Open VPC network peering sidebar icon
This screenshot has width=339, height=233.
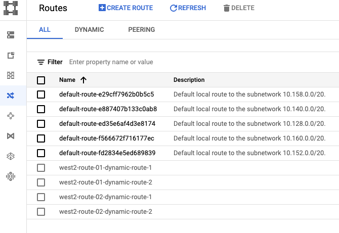tap(11, 116)
